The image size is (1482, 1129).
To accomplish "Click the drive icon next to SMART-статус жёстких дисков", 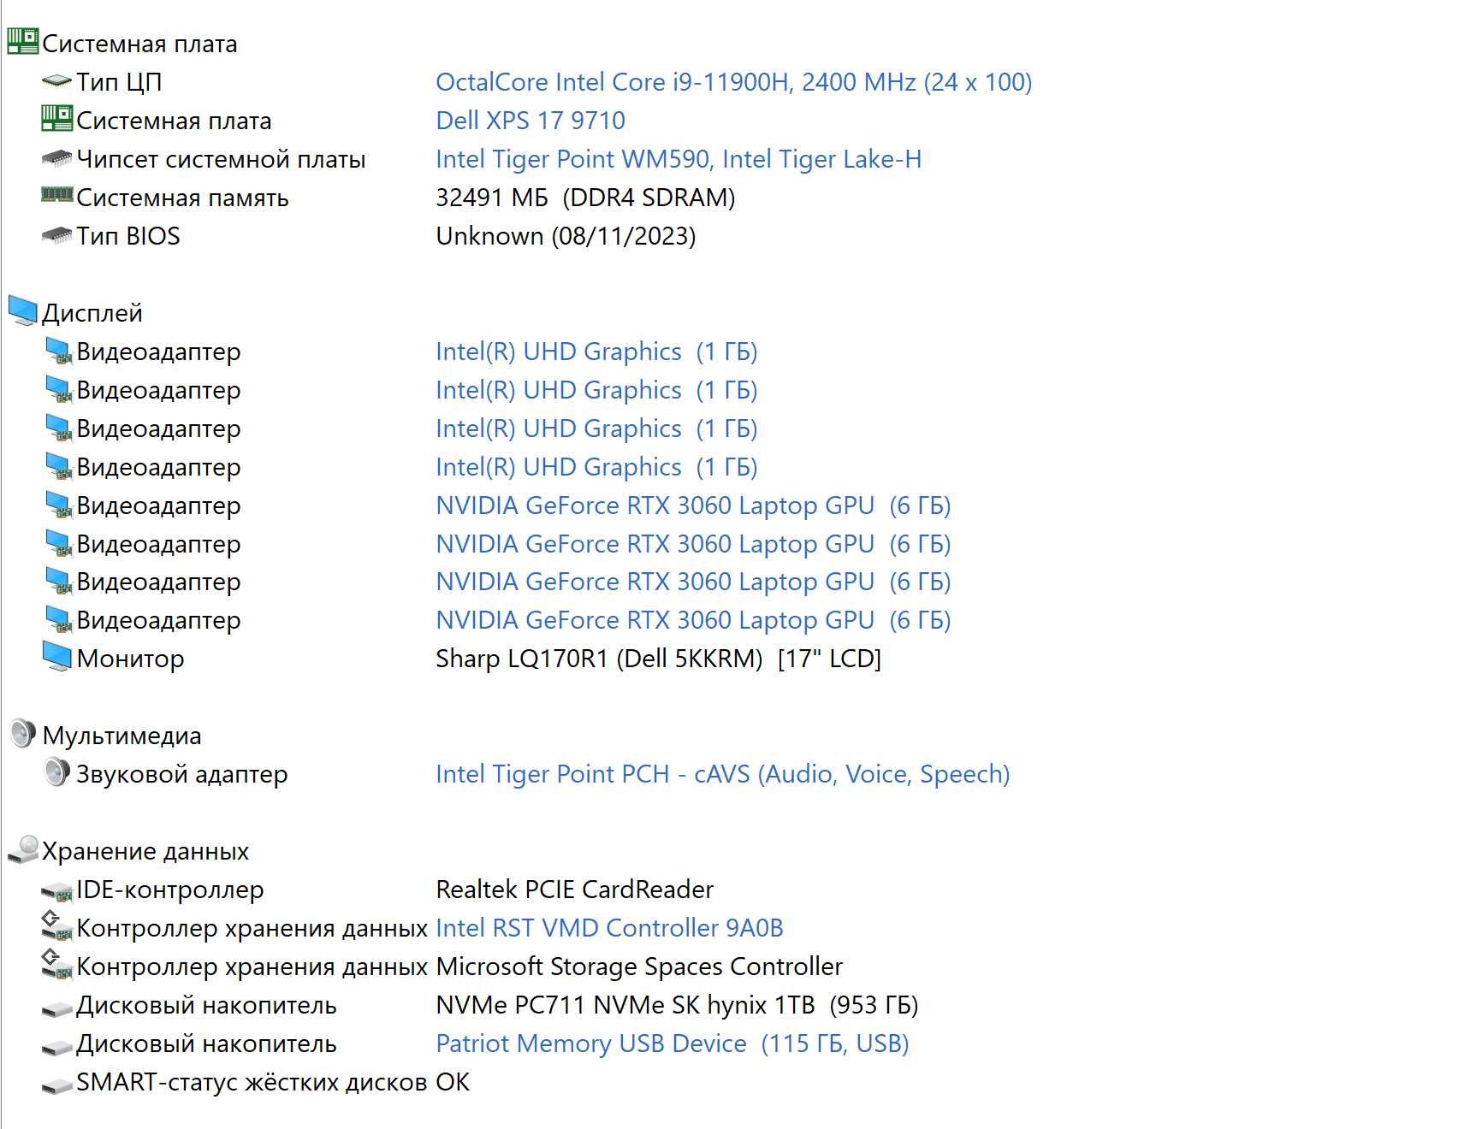I will 56,1085.
